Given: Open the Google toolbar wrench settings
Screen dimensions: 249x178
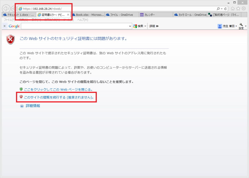Looking at the screenshot, I should pos(241,26).
